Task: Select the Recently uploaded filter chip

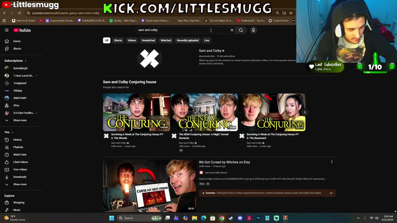Action: coord(188,40)
